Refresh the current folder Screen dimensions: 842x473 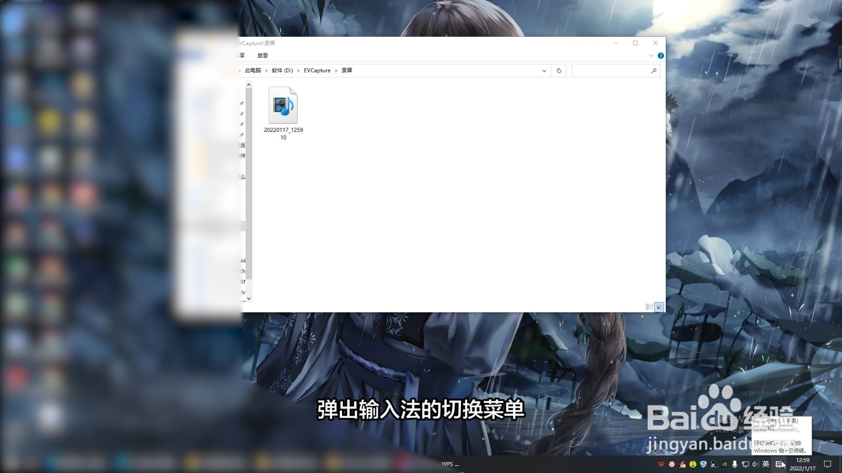tap(559, 70)
